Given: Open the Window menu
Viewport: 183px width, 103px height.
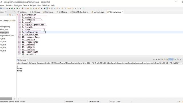Looking at the screenshot, I should click(46, 5).
